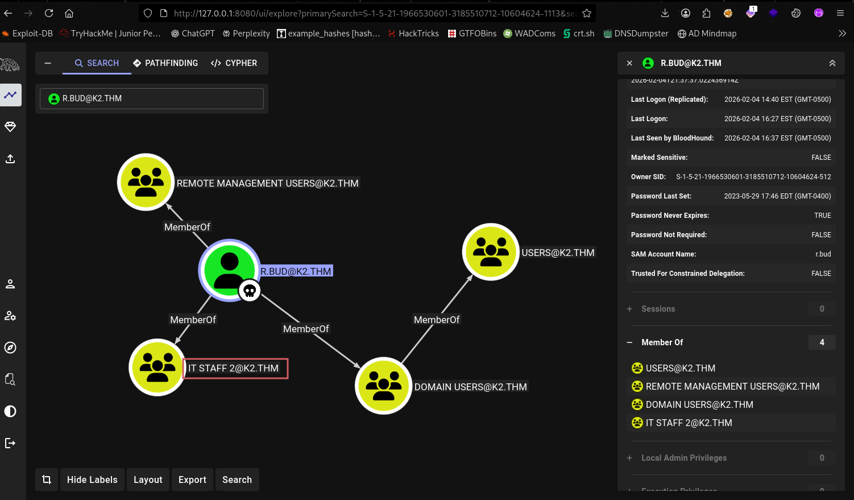Open the Layout options button
854x500 pixels.
tap(148, 480)
